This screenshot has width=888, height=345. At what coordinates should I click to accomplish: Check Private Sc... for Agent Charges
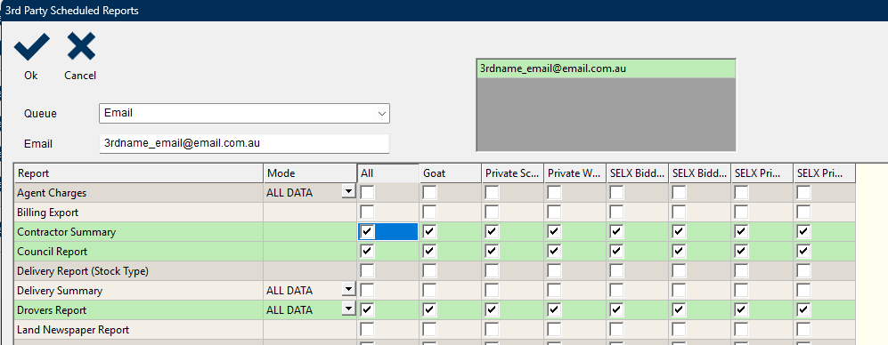point(493,193)
